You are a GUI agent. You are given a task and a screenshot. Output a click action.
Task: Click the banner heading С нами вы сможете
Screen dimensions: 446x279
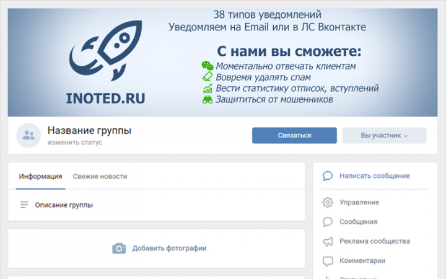click(x=289, y=51)
